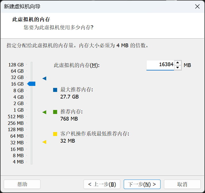The height and width of the screenshot is (193, 205).
Task: Click the 32 GB scale label
Action: (x=17, y=77)
